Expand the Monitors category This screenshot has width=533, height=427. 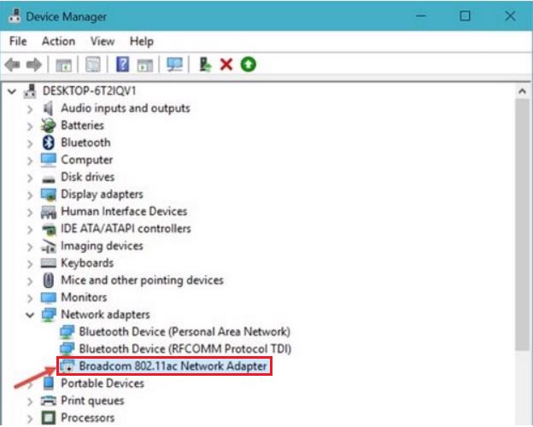[x=30, y=298]
